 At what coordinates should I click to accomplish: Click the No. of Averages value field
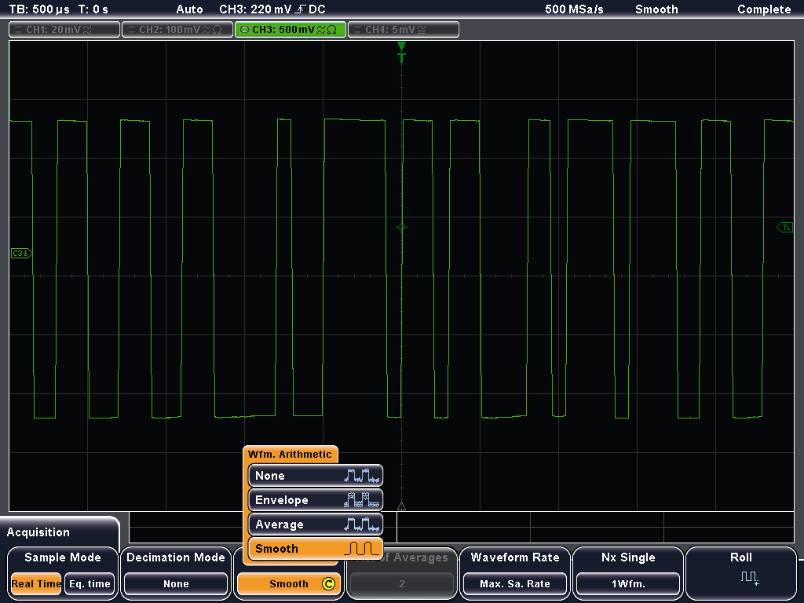pos(402,583)
